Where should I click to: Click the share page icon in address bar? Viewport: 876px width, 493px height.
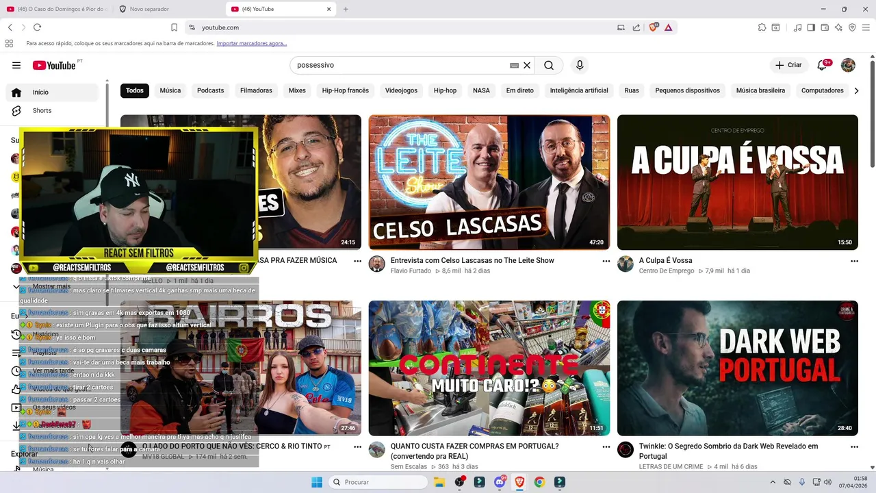pos(636,27)
